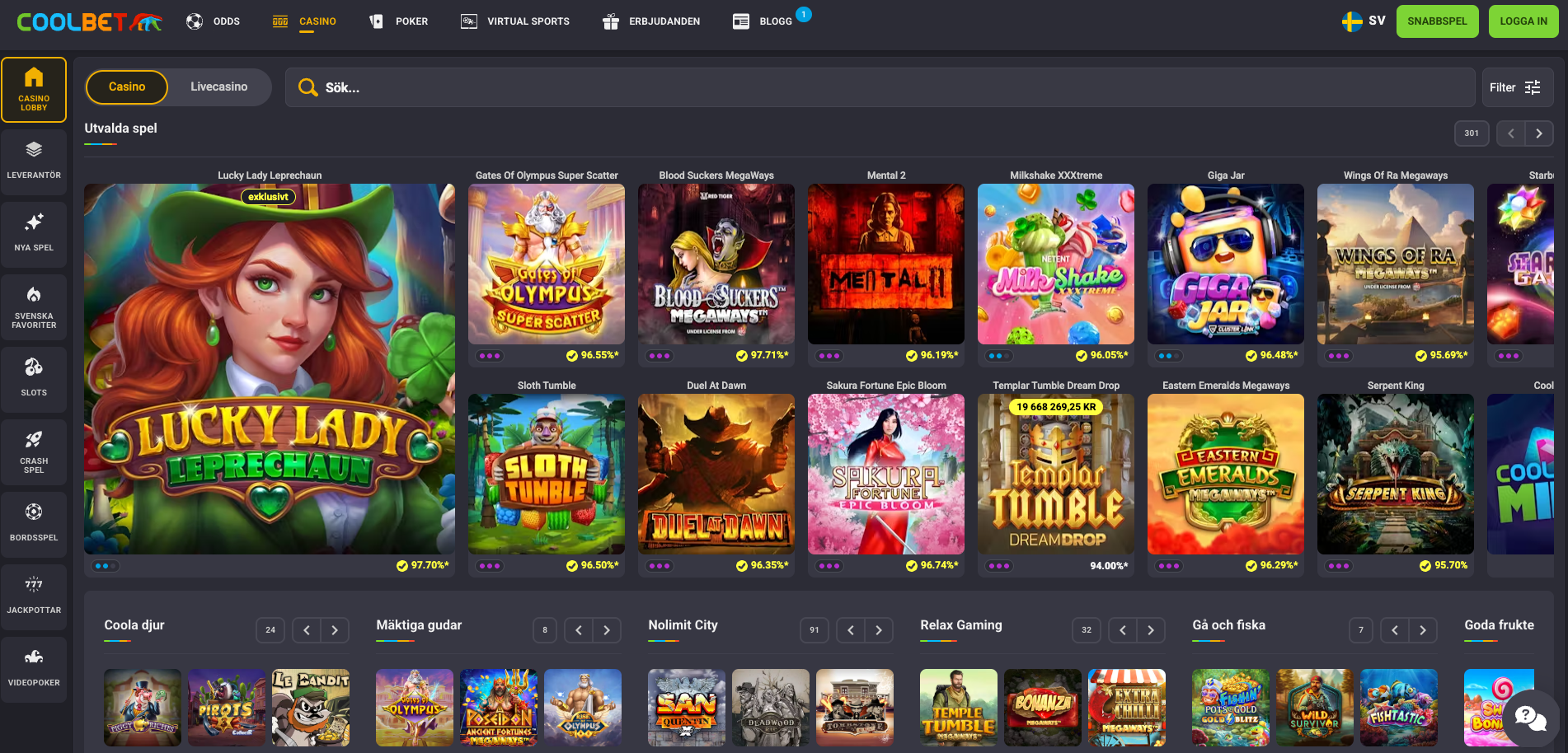The height and width of the screenshot is (753, 1568).
Task: Open Lucky Lady Leprechaun game tile
Action: 270,369
